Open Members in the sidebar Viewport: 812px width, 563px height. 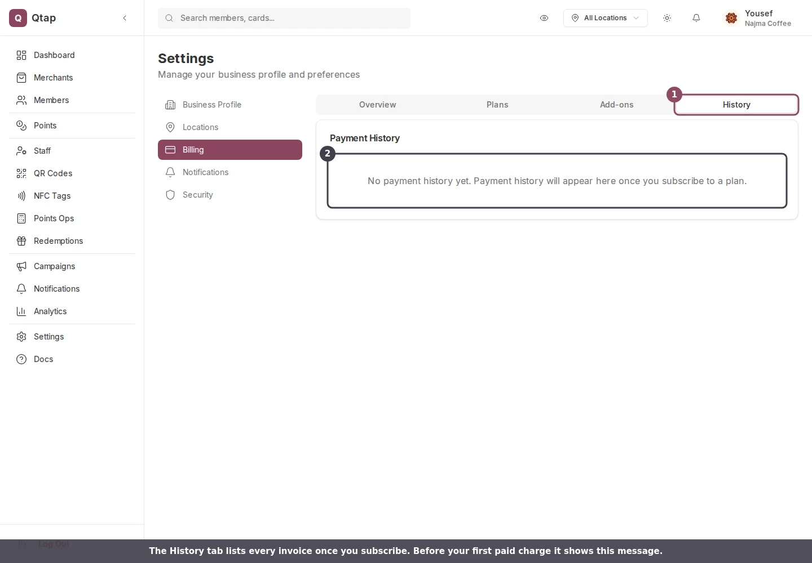tap(72, 100)
